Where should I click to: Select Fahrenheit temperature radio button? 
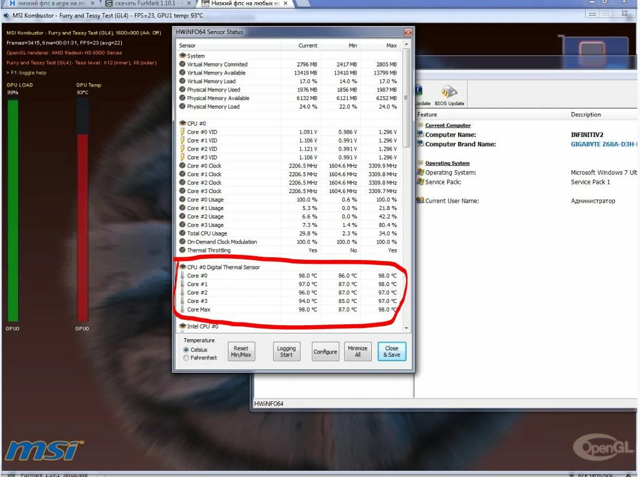pos(186,358)
